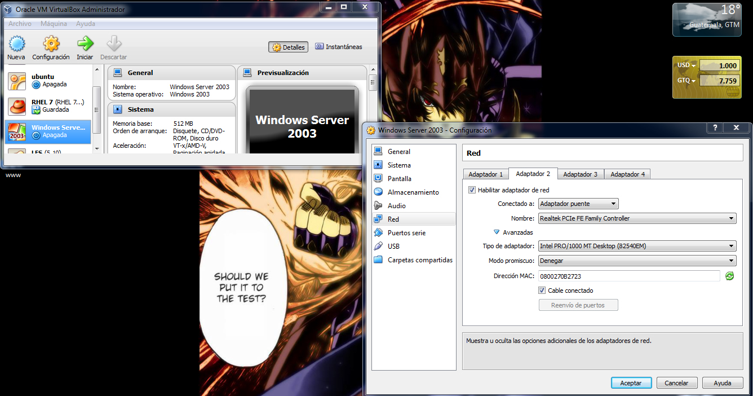This screenshot has height=396, width=753.
Task: Click the Nueva toolbar icon
Action: 16,44
